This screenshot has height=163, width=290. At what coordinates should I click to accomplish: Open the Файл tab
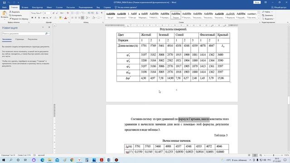pyautogui.click(x=5, y=7)
